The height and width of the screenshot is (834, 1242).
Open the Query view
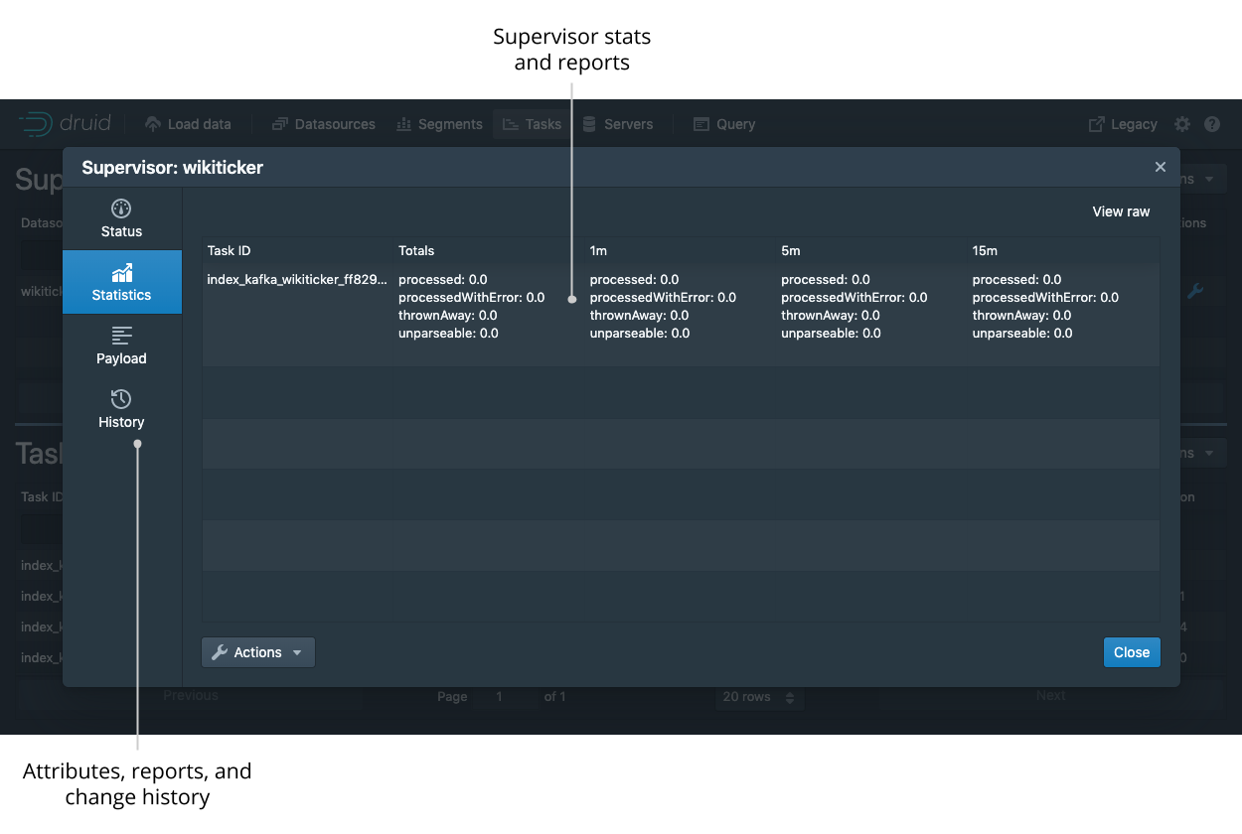(724, 124)
